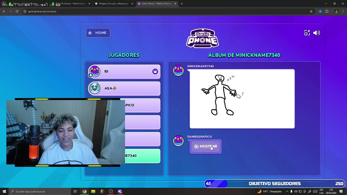Click the Gartic Phone logo
Image resolution: width=347 pixels, height=195 pixels.
[x=203, y=38]
